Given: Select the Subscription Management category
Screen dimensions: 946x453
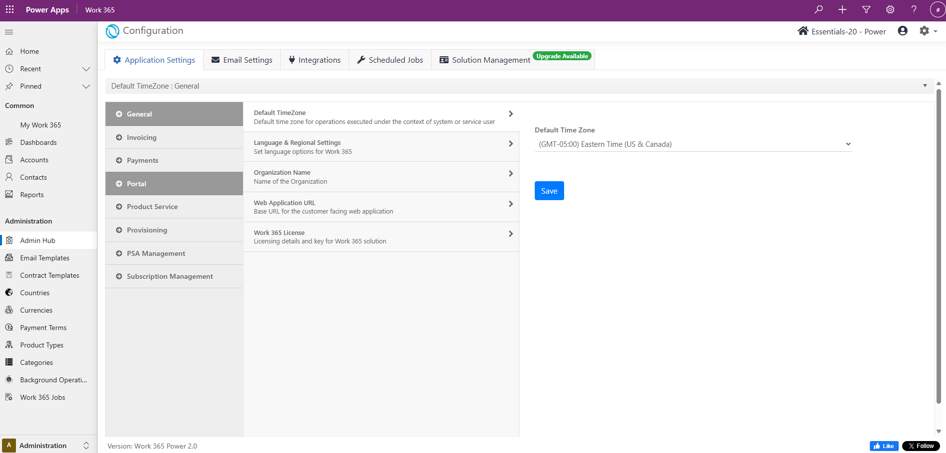Looking at the screenshot, I should [174, 276].
